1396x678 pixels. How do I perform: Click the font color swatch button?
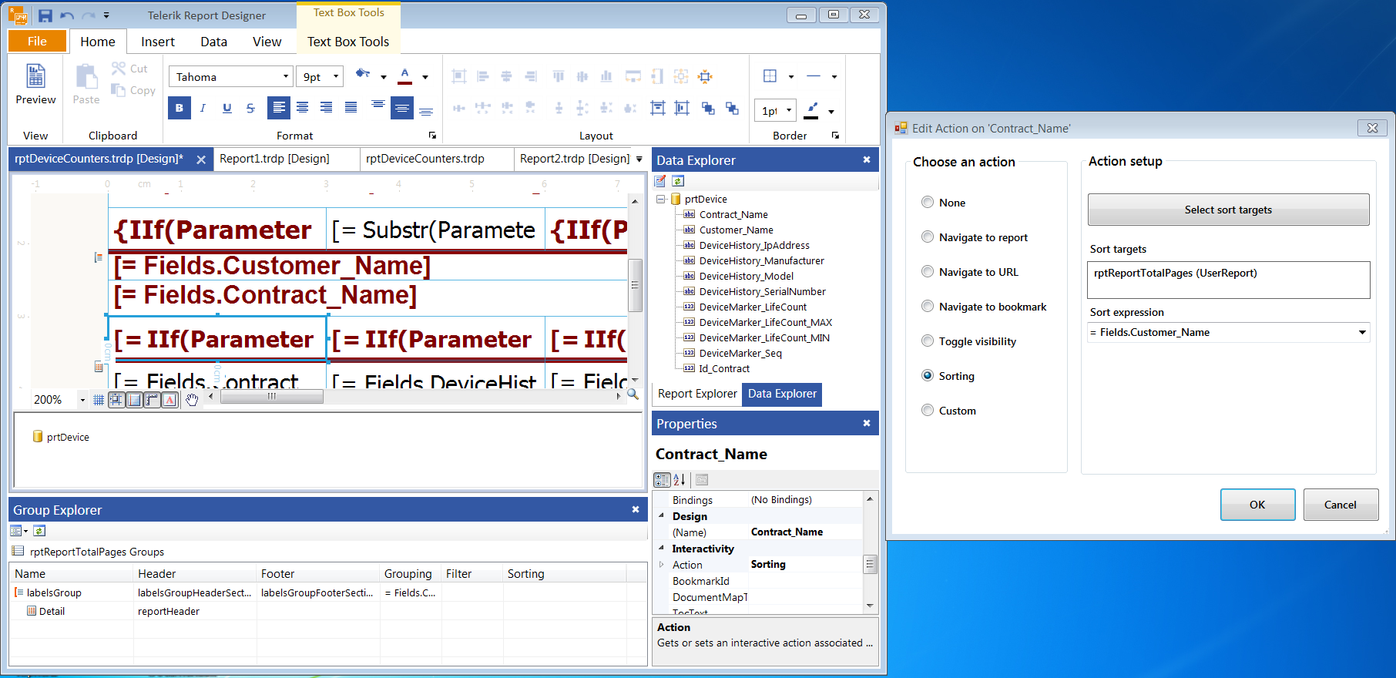405,76
